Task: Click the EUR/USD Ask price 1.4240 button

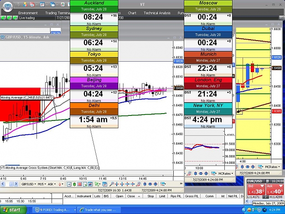Action: [x=275, y=189]
